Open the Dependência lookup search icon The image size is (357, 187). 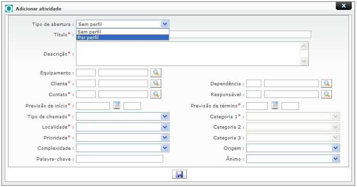[x=326, y=83]
